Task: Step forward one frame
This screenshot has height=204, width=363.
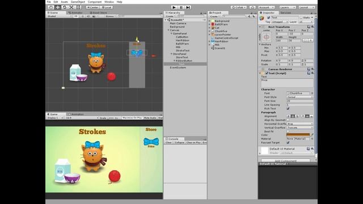Action: [x=188, y=7]
